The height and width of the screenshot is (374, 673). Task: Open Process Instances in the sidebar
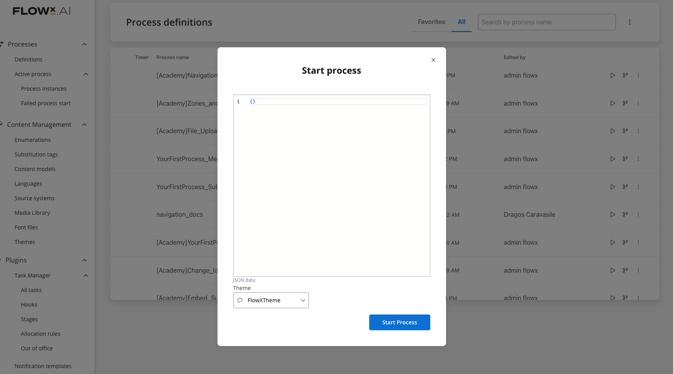click(x=44, y=89)
